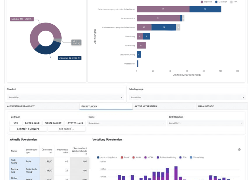The width and height of the screenshot is (252, 180).
Task: Click the Set Filter button
Action: (x=67, y=129)
